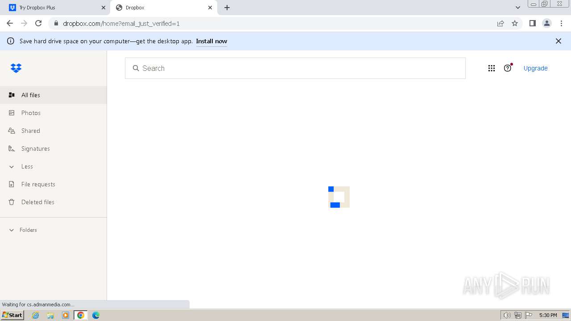571x321 pixels.
Task: Open All files in sidebar
Action: tap(53, 95)
